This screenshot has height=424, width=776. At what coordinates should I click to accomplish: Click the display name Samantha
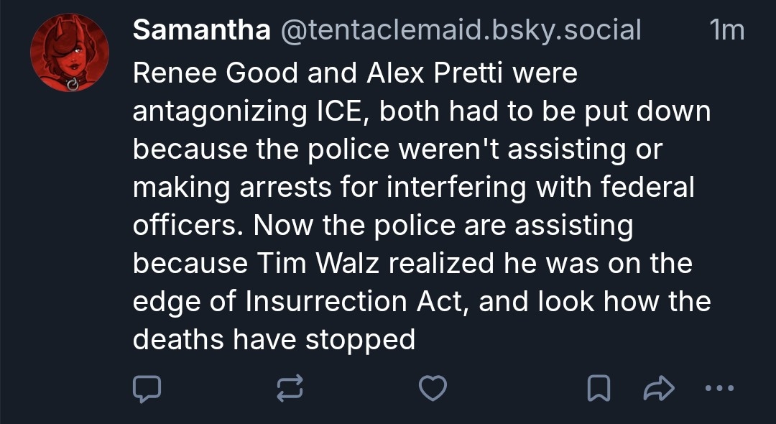[x=202, y=30]
